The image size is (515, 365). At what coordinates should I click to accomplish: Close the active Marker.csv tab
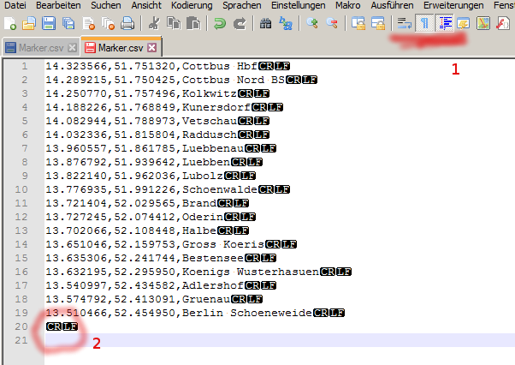(x=151, y=48)
